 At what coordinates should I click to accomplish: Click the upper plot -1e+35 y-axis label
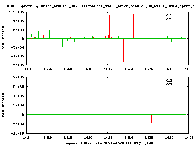(17, 56)
